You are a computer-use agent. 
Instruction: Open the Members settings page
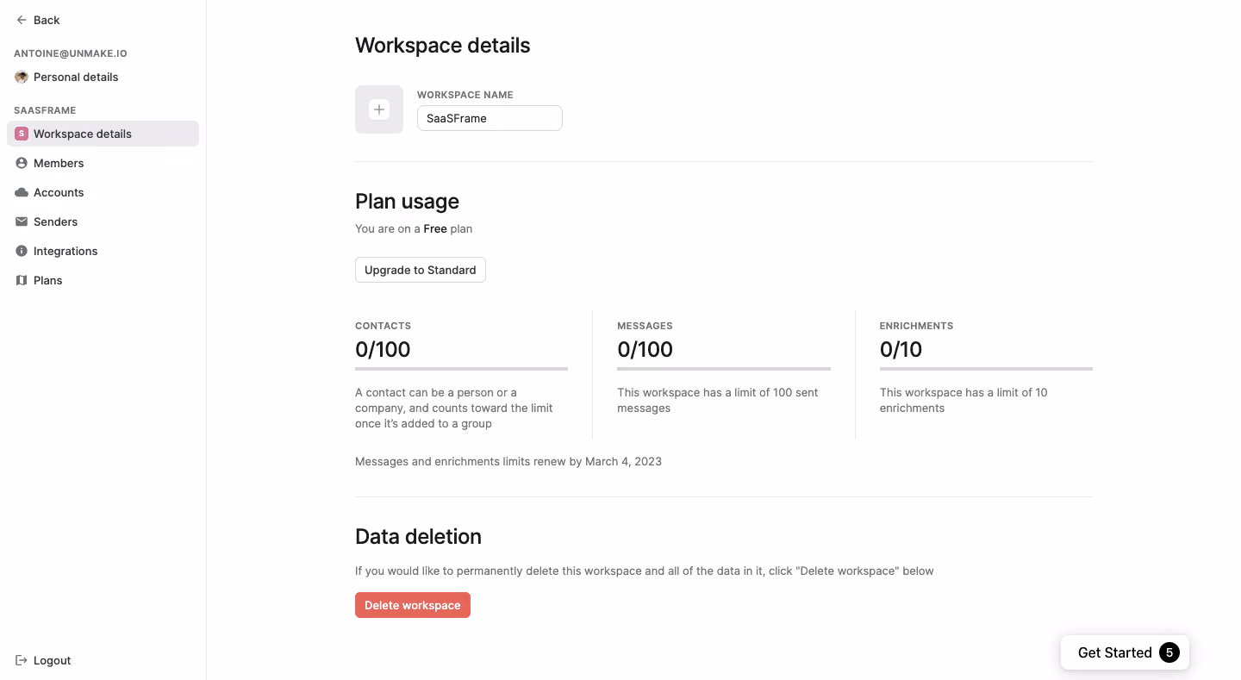pos(103,163)
